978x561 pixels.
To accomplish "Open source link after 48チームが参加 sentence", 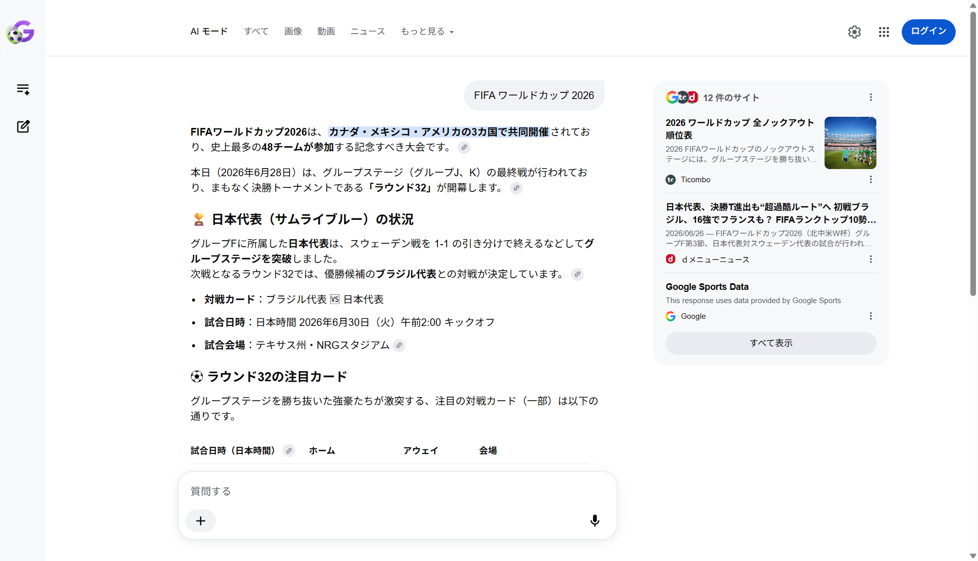I will click(x=464, y=147).
